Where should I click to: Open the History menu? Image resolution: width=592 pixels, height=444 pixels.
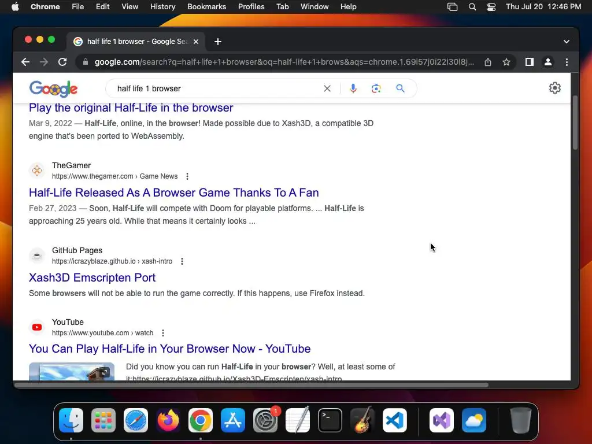tap(162, 7)
